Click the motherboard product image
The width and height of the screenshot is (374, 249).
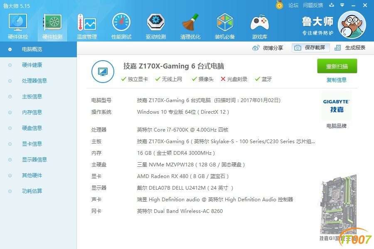tap(338, 205)
